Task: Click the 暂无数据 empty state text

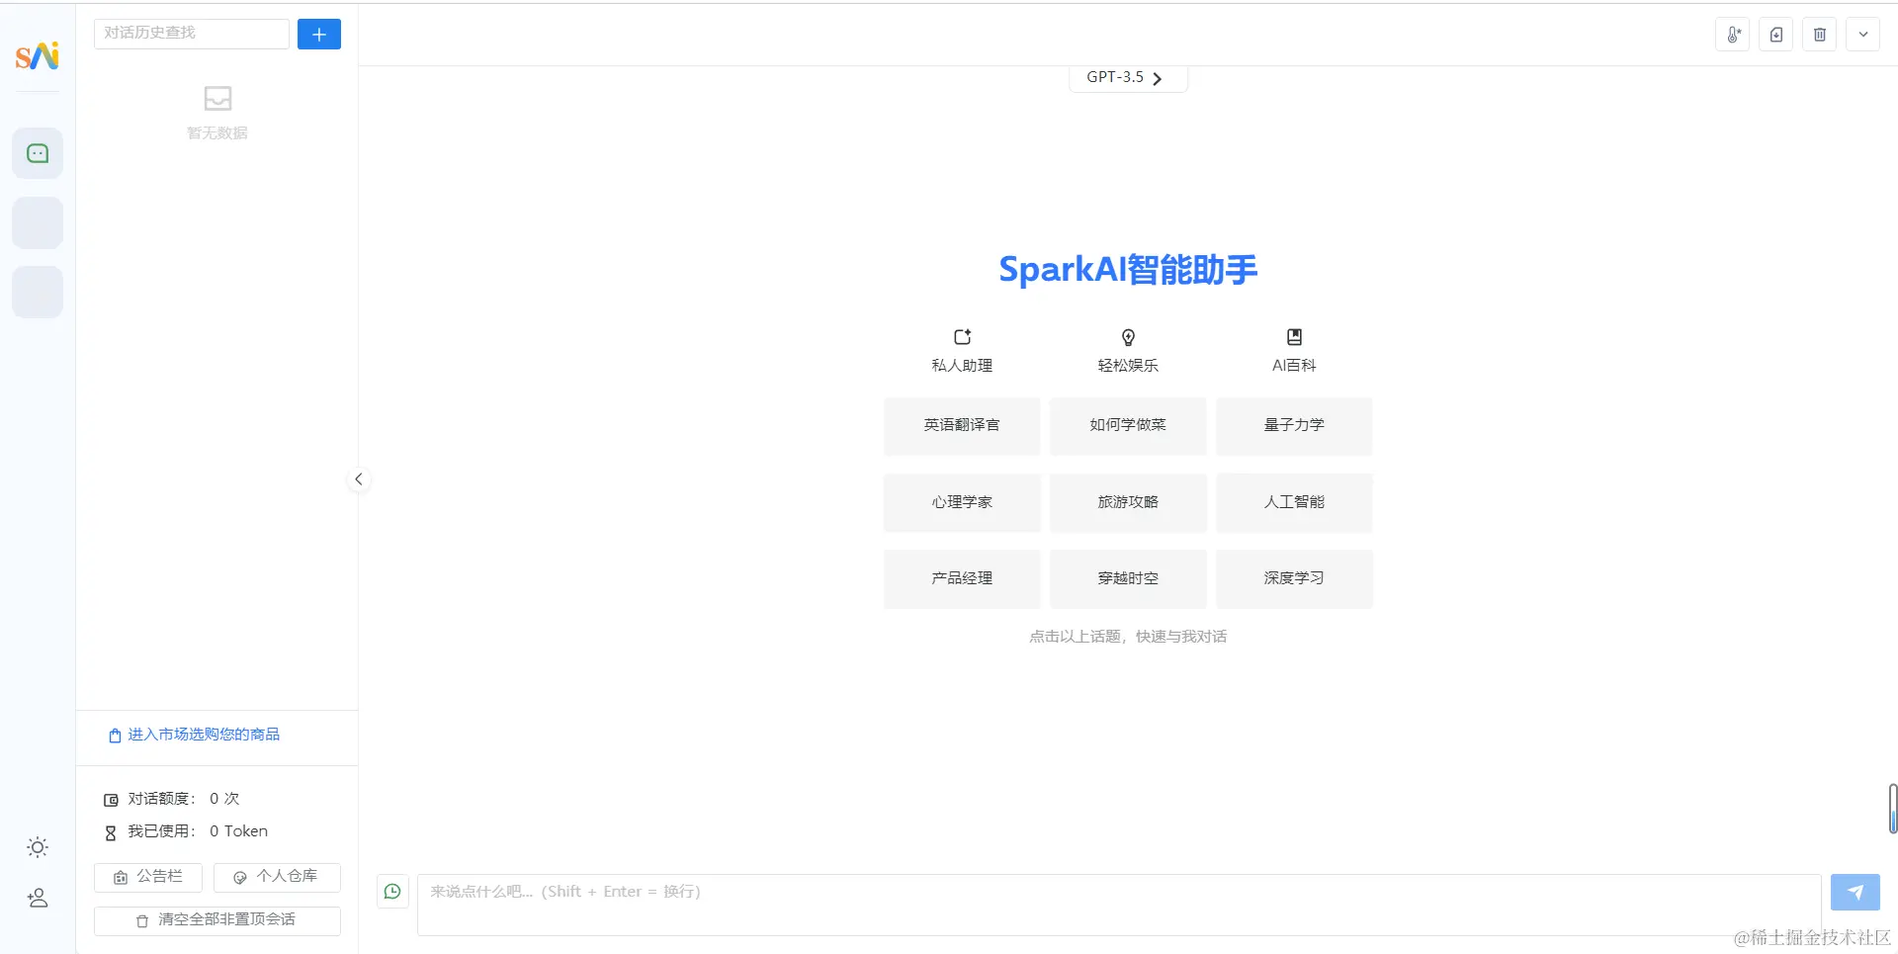Action: [x=217, y=133]
